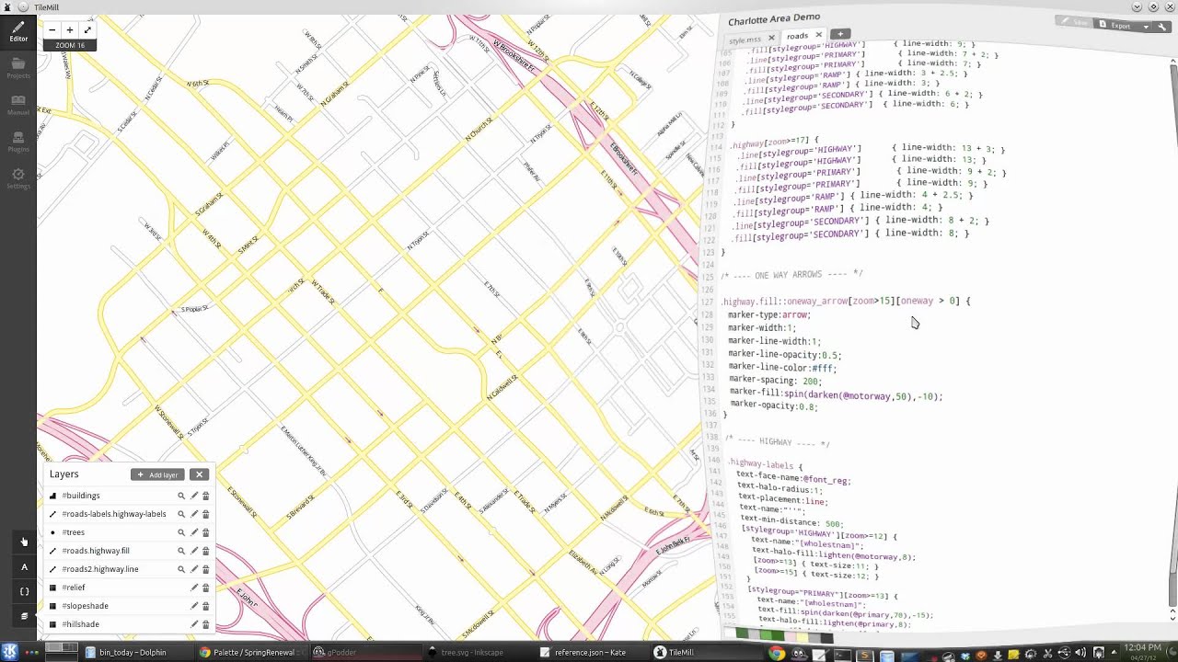Open Plugins in the left sidebar
1178x662 pixels.
tap(18, 141)
